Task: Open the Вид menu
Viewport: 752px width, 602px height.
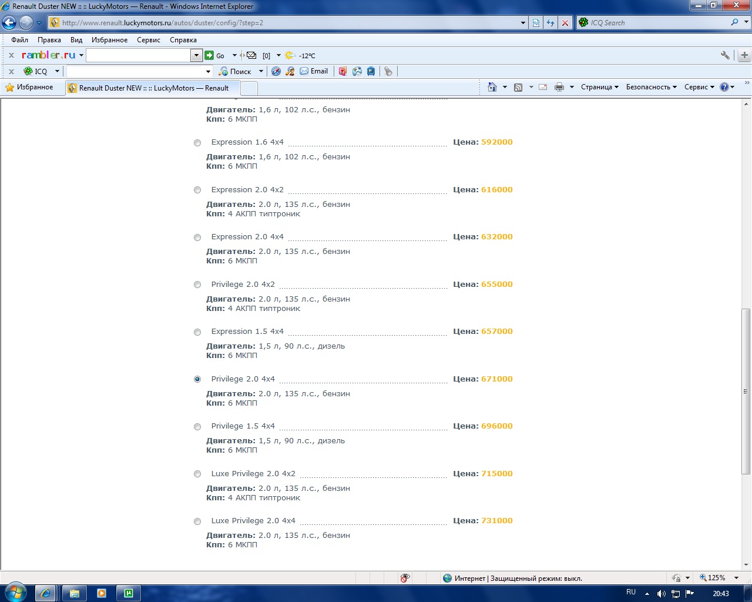Action: tap(76, 40)
